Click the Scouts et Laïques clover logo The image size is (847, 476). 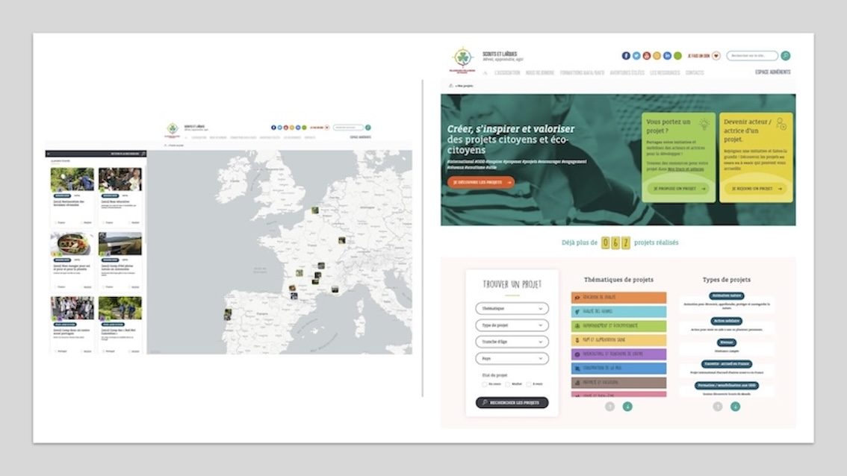(x=462, y=58)
